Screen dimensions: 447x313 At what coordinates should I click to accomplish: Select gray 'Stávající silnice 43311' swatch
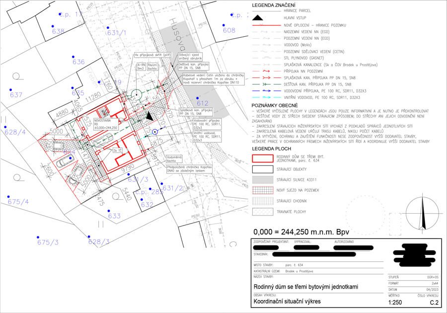click(x=263, y=179)
